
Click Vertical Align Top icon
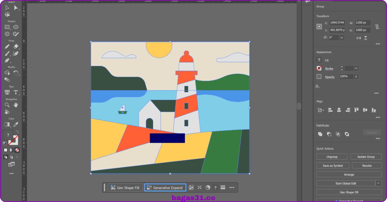[356, 110]
